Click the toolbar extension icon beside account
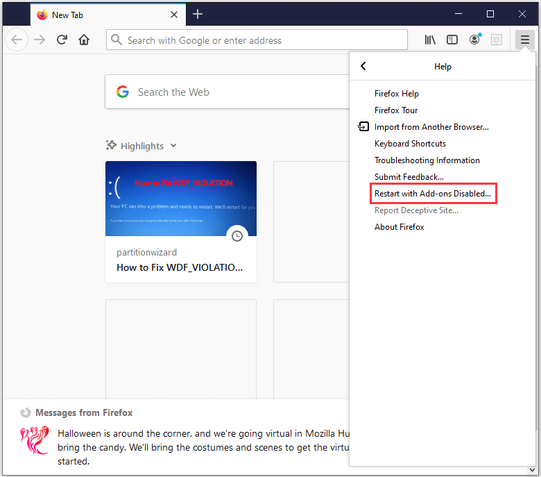This screenshot has width=541, height=477. coord(497,40)
